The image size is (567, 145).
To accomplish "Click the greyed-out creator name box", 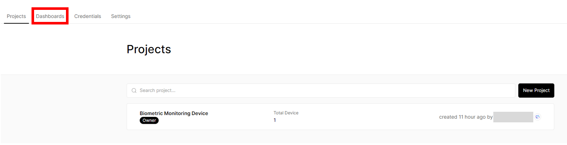I will point(513,117).
